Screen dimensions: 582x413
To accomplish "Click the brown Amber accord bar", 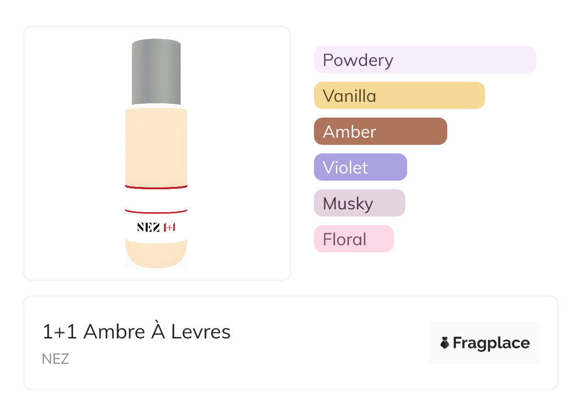I will 380,131.
